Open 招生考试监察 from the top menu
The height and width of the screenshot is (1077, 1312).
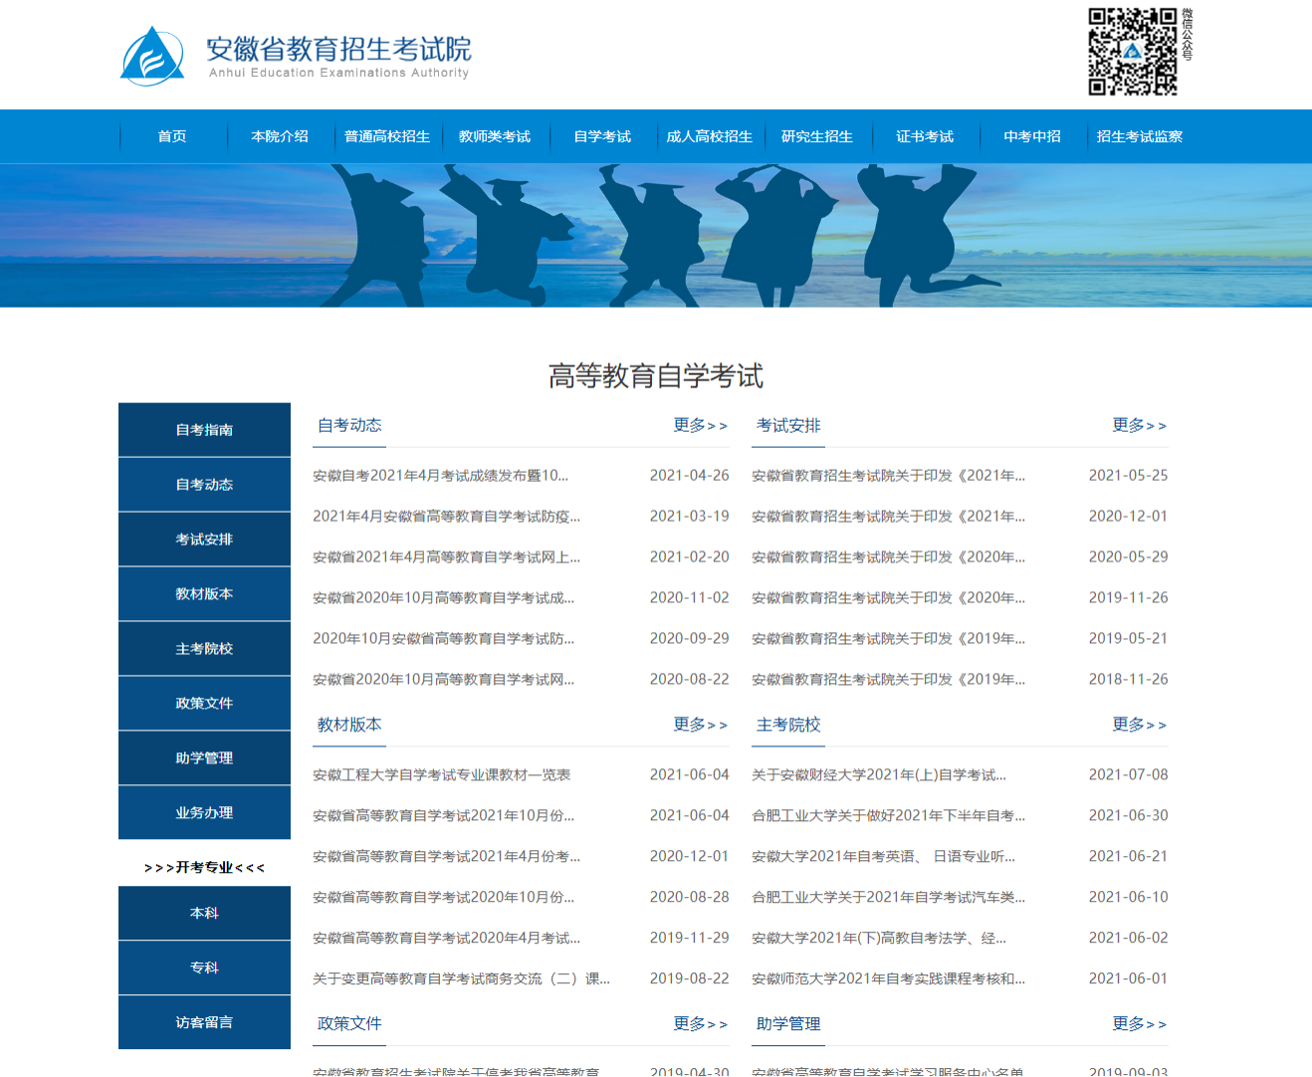tap(1140, 136)
